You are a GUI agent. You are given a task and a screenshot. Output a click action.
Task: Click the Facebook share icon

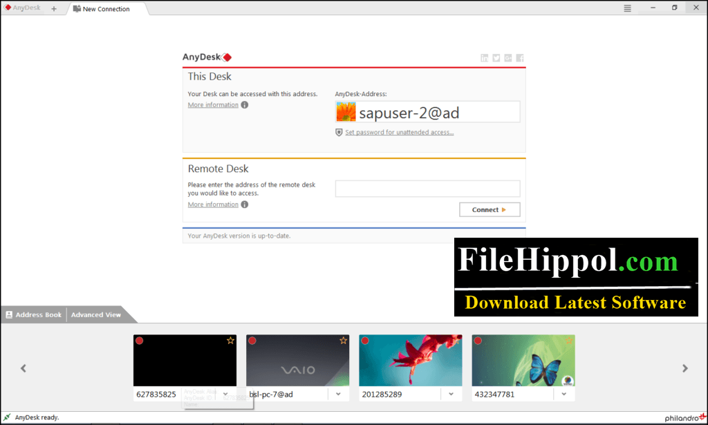519,57
